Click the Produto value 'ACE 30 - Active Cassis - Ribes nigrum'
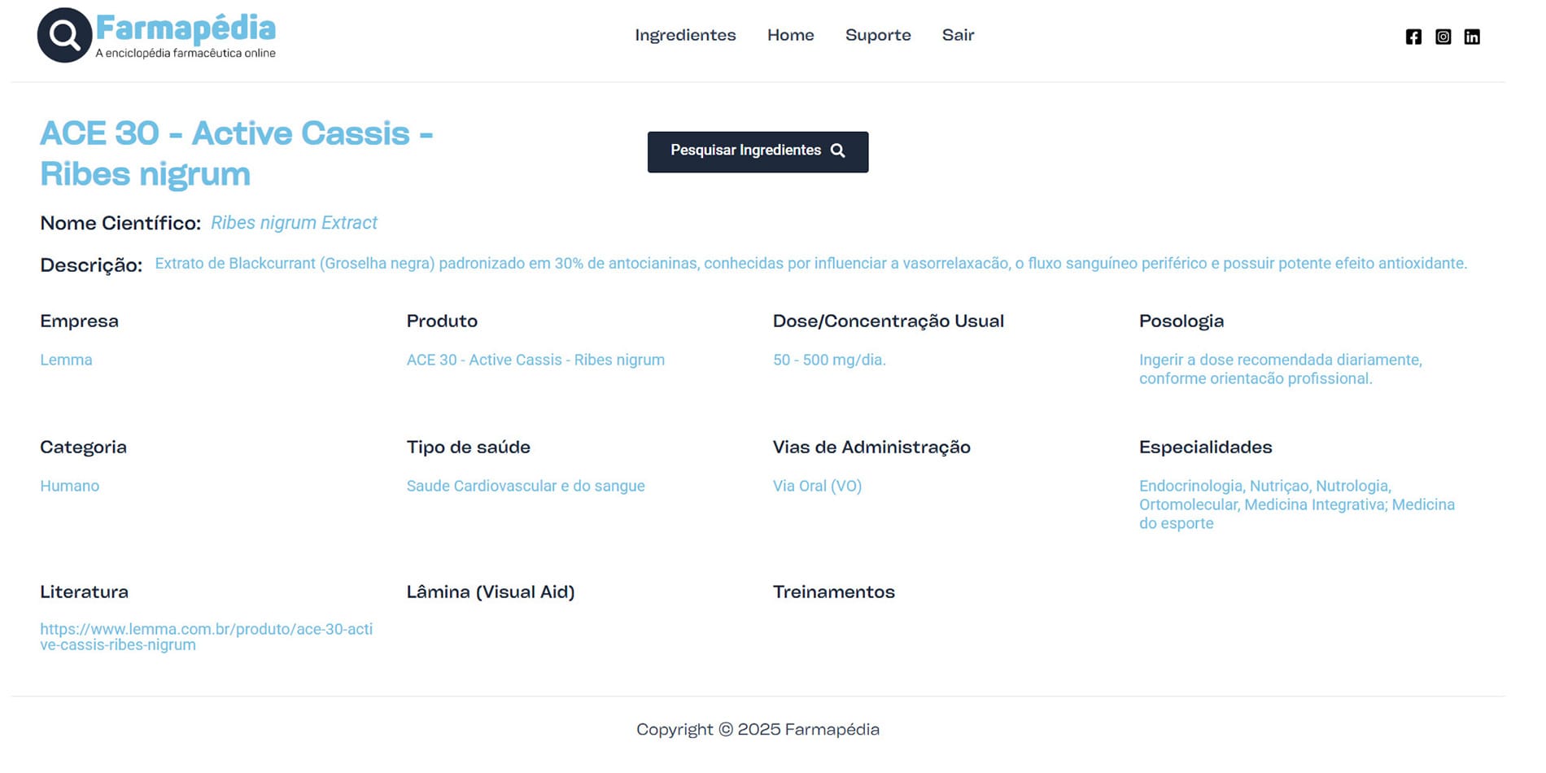1546x773 pixels. tap(535, 360)
